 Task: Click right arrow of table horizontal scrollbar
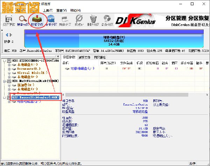coord(207,95)
